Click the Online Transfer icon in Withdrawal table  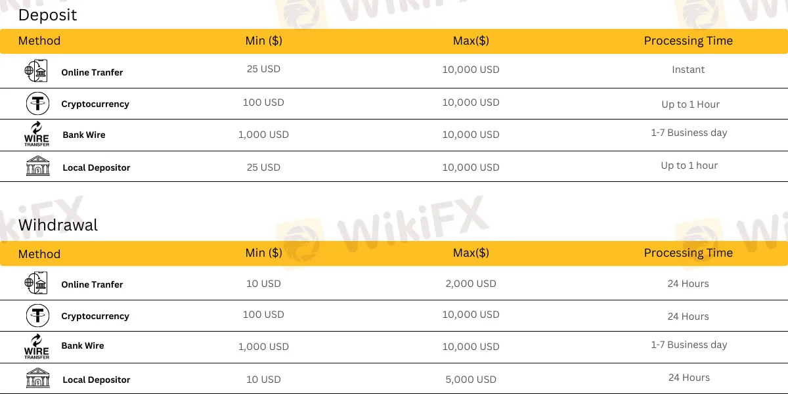(36, 283)
